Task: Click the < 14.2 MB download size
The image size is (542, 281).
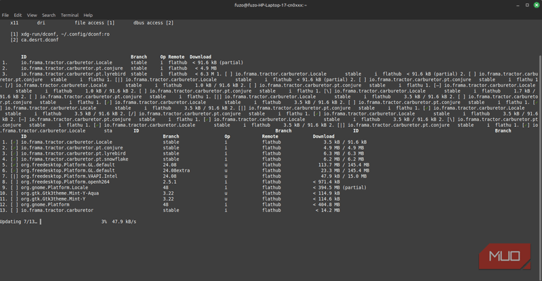Action: click(x=328, y=210)
